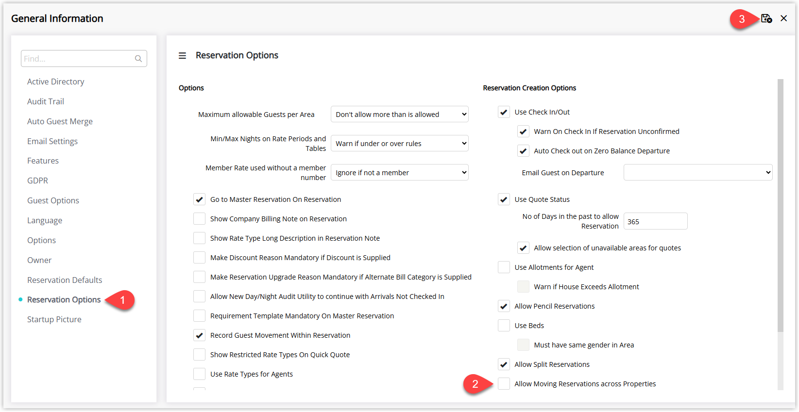799x412 pixels.
Task: Toggle Warn if House Exceeds Allotment checkbox
Action: click(x=523, y=287)
